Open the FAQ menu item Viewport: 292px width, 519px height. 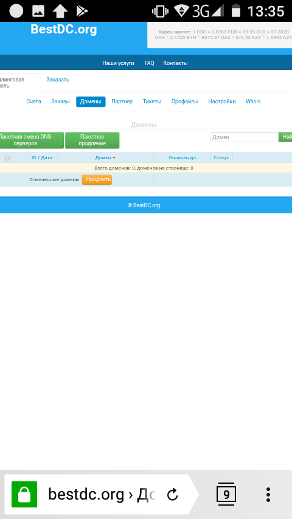[149, 63]
